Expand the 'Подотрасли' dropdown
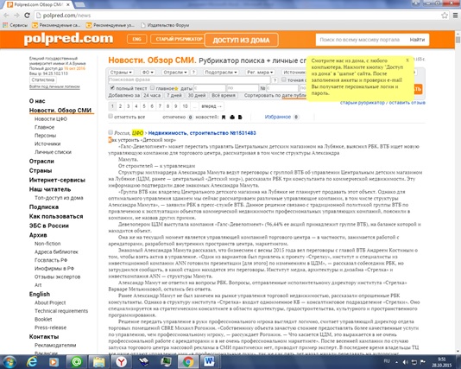This screenshot has height=369, width=461. click(x=221, y=72)
